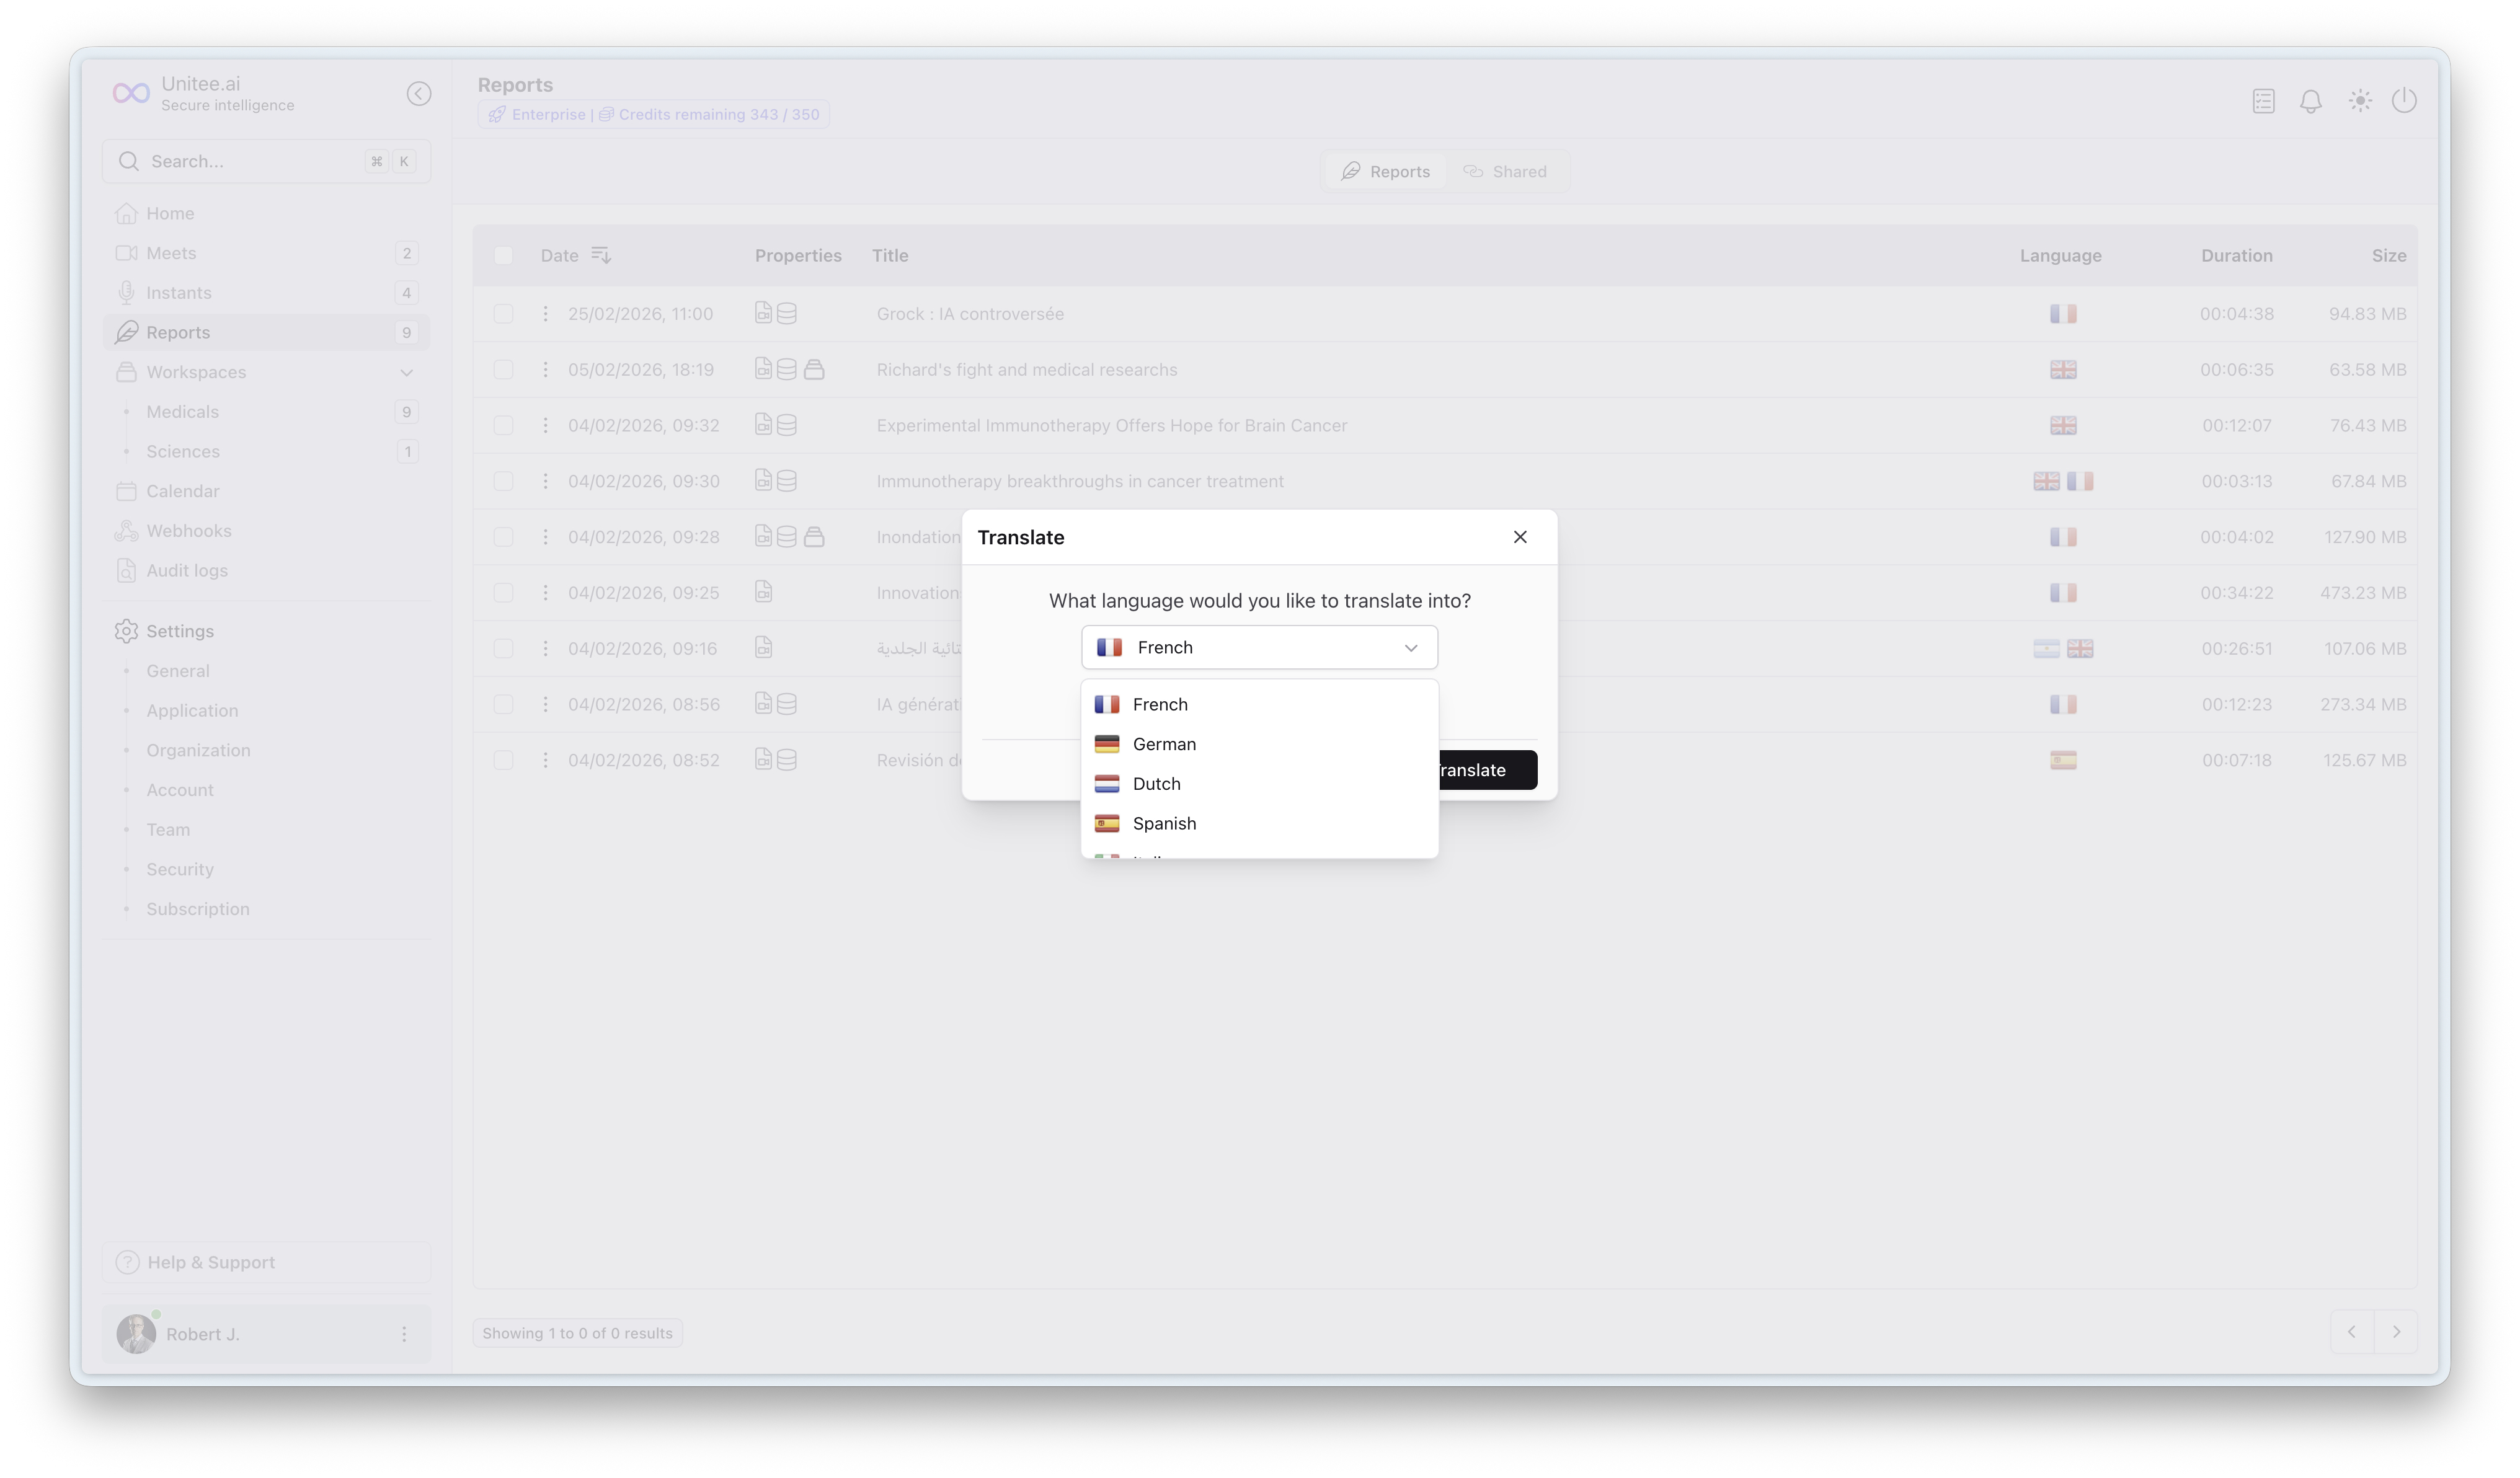Click the Help & Support button
Screen dimensions: 2520x1478
266,1262
